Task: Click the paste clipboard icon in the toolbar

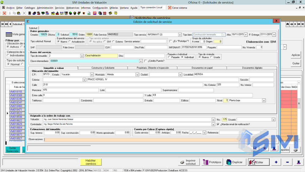Action: click(19, 13)
